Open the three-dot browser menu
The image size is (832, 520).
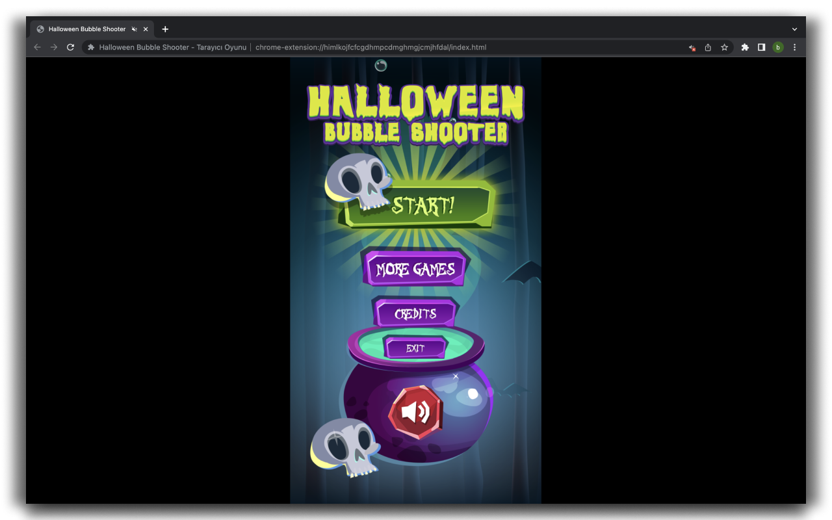pos(794,47)
